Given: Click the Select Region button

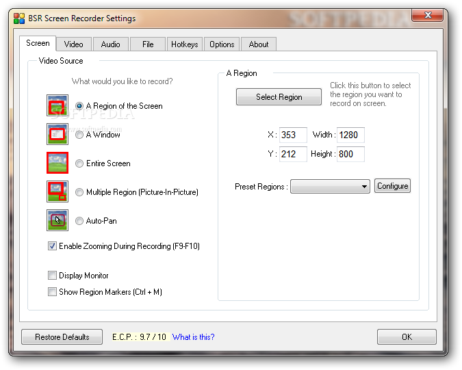Looking at the screenshot, I should pyautogui.click(x=279, y=97).
